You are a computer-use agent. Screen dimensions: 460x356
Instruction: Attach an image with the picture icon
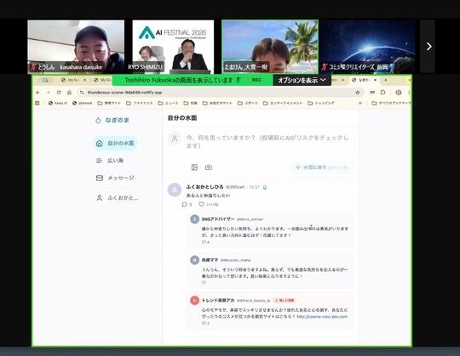194,167
